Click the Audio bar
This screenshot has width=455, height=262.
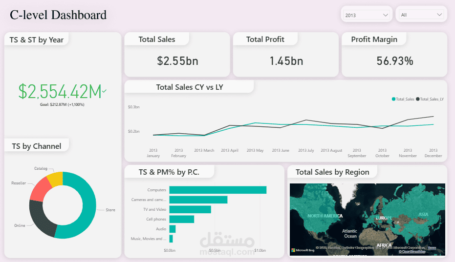pos(173,229)
